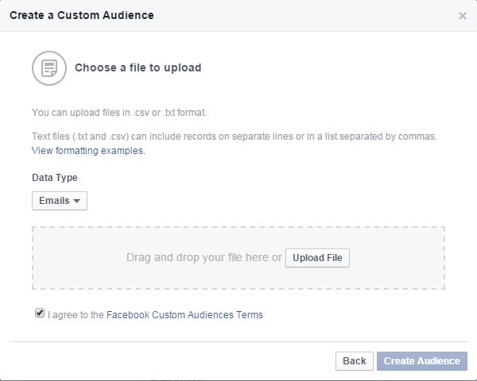Click the Create Audience button
Screen dimensions: 477x381
point(422,361)
